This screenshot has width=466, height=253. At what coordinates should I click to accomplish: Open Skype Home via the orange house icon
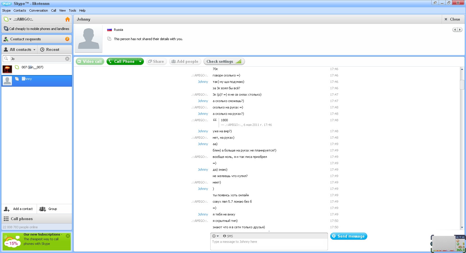(x=67, y=19)
